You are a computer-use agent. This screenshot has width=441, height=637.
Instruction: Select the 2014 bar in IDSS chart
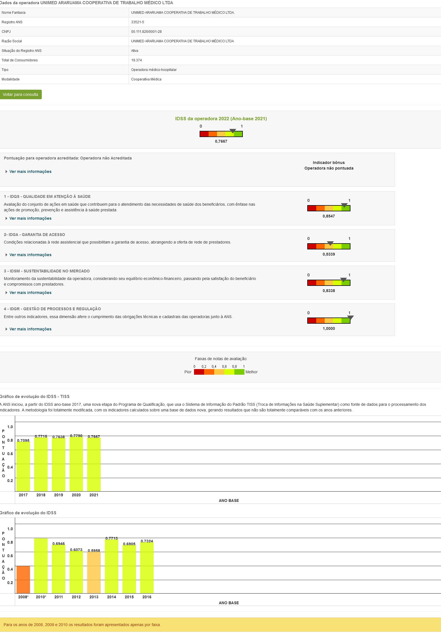click(112, 566)
